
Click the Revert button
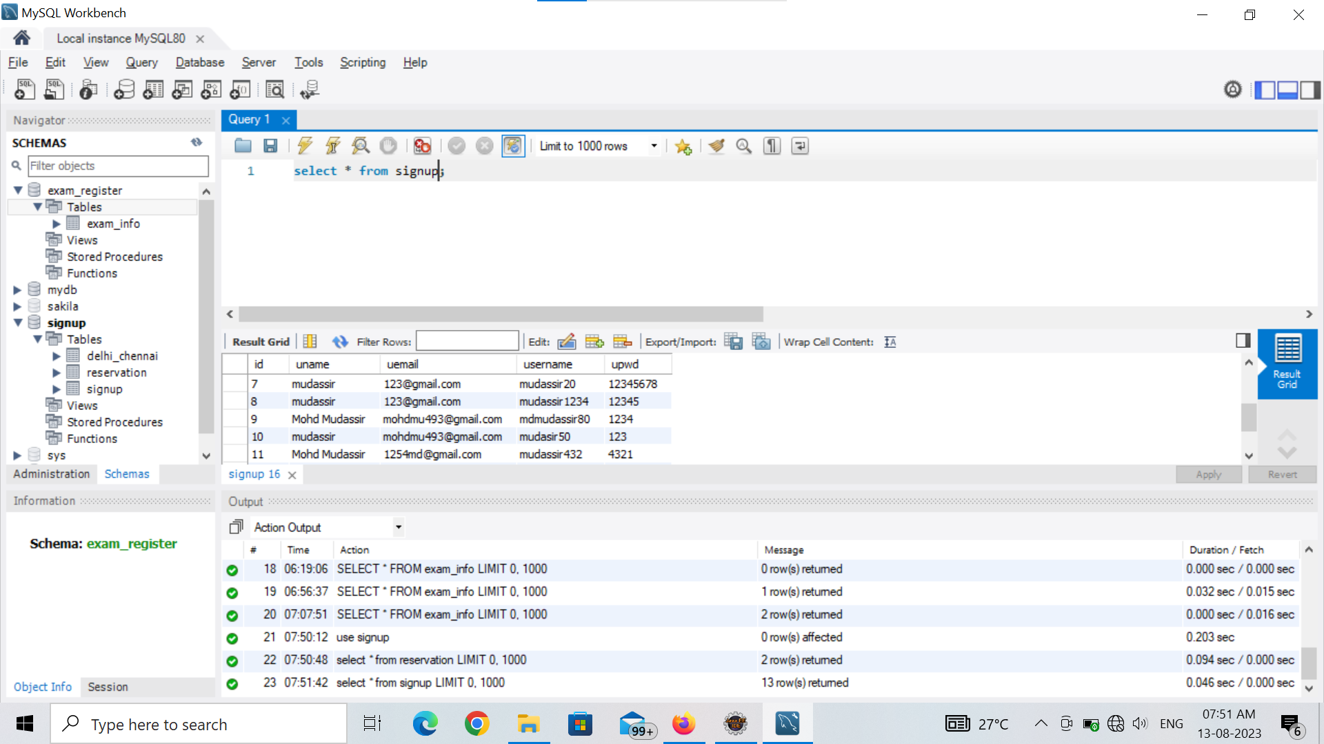pos(1282,475)
